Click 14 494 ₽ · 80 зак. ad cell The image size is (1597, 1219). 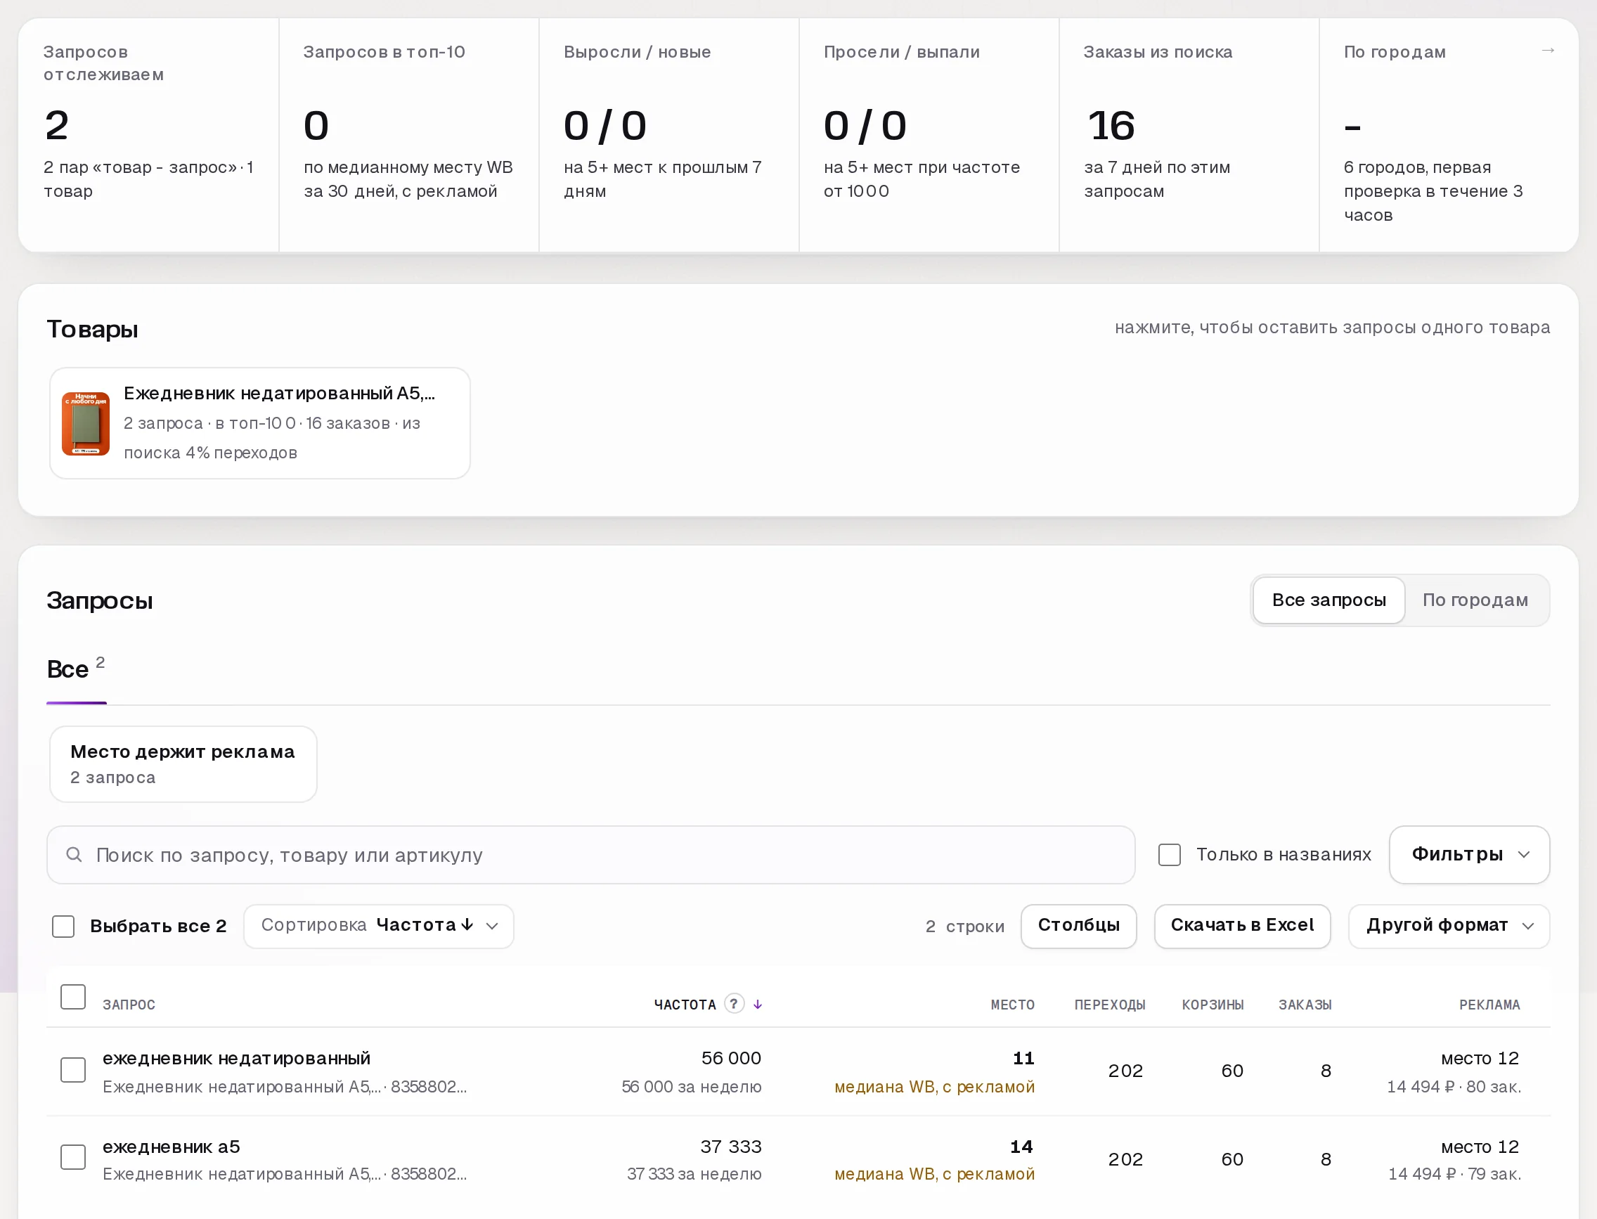(1454, 1087)
